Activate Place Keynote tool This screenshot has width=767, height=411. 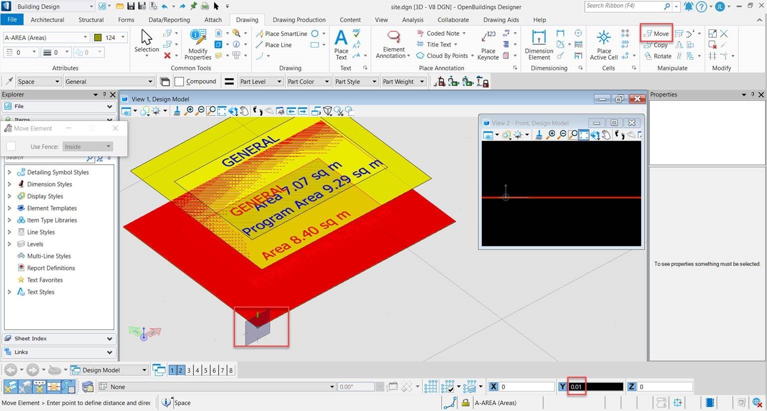(488, 44)
